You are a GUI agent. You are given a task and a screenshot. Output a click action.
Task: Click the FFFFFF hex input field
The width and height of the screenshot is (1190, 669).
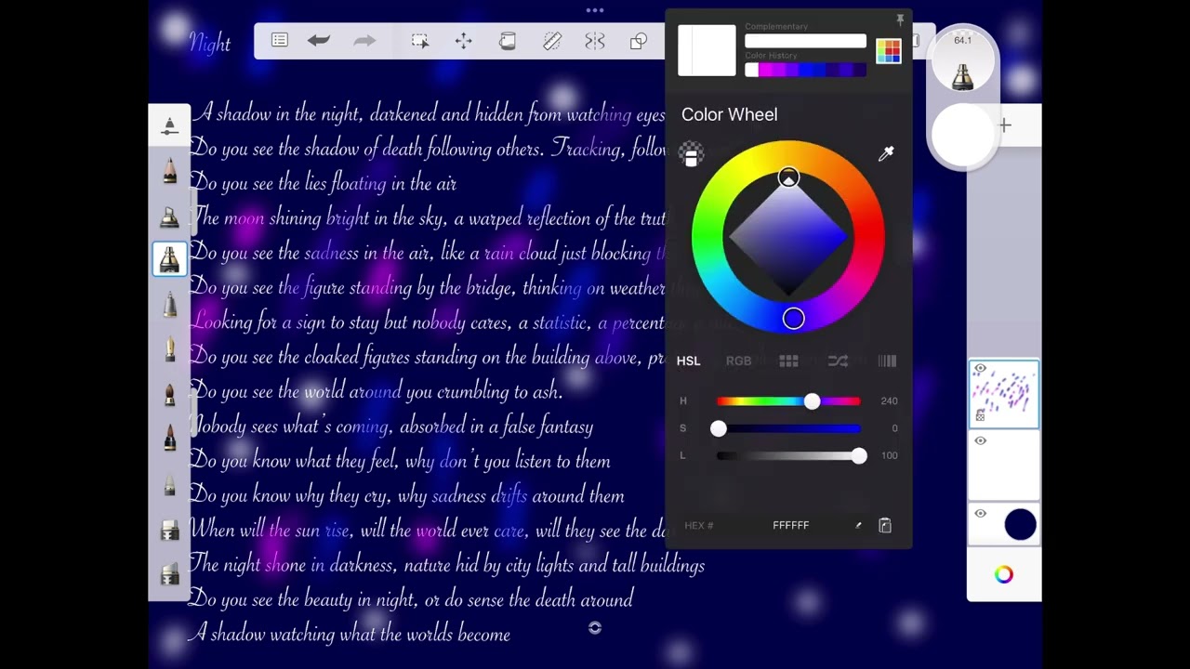point(791,525)
